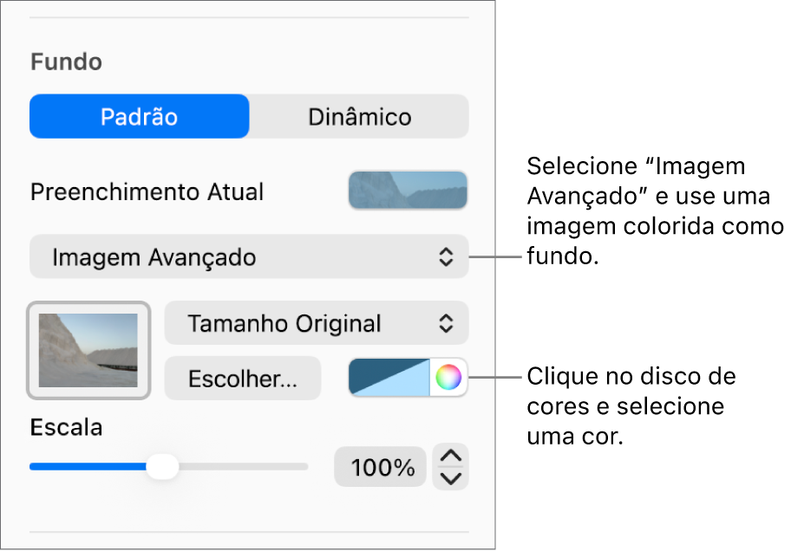This screenshot has width=791, height=551.
Task: Select the Dinâmico background option
Action: click(x=358, y=116)
